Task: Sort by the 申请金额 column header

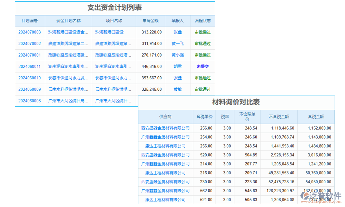Action: 150,21
